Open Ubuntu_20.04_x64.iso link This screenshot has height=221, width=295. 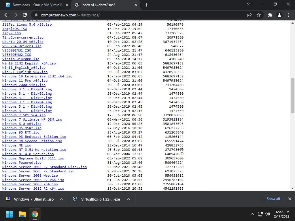click(x=23, y=42)
